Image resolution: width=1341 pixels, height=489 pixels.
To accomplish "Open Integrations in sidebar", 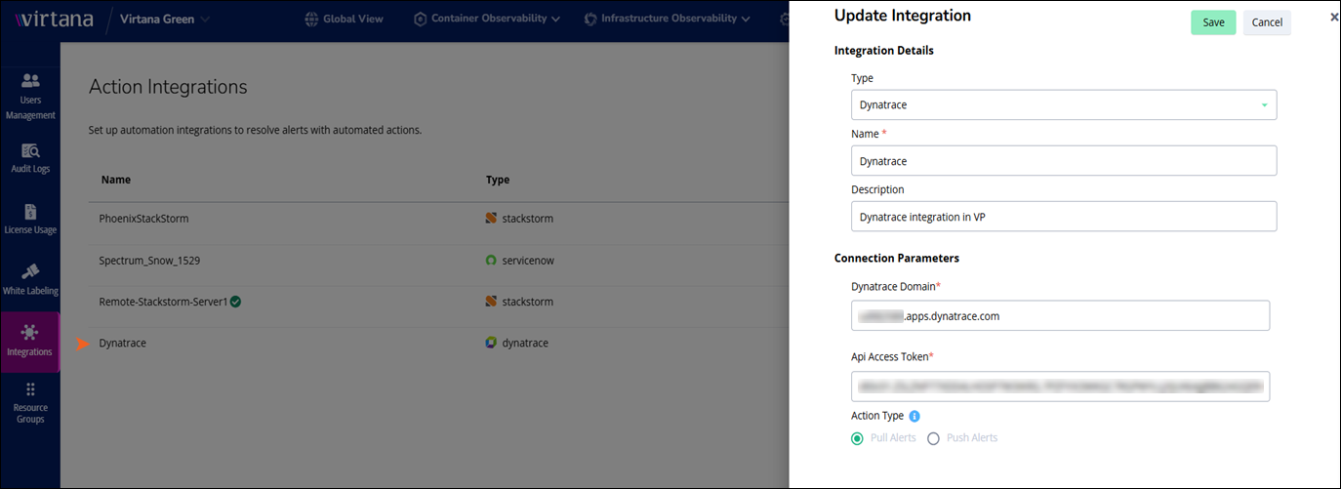I will click(x=30, y=342).
